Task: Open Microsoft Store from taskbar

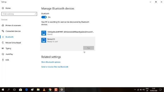Action: click(20, 90)
